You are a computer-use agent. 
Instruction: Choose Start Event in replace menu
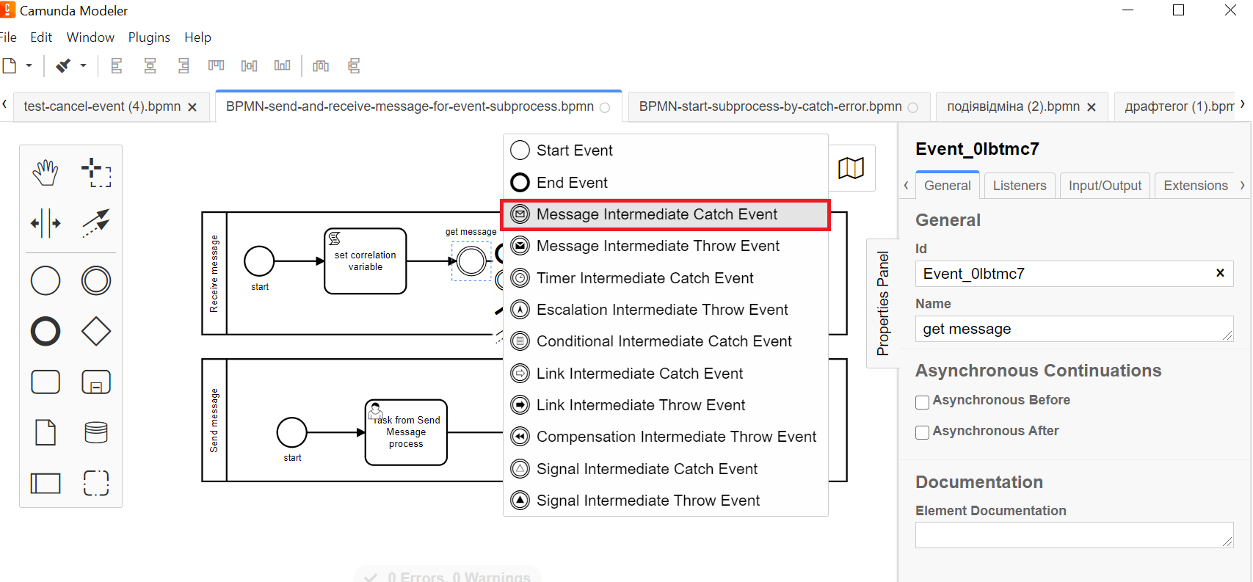[666, 150]
